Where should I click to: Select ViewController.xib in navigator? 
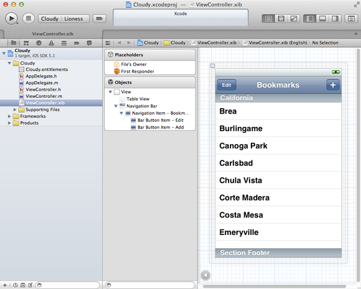pyautogui.click(x=51, y=103)
